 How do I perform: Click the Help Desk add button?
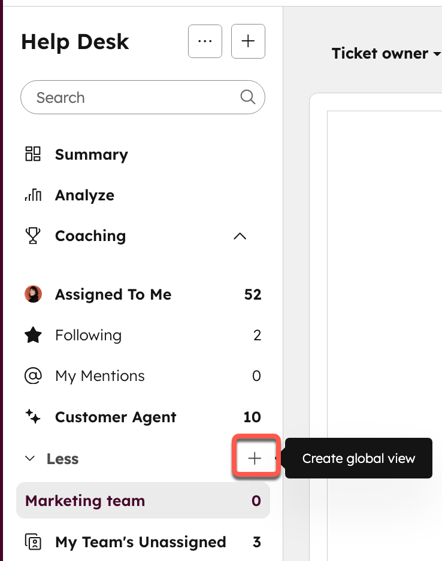tap(248, 41)
